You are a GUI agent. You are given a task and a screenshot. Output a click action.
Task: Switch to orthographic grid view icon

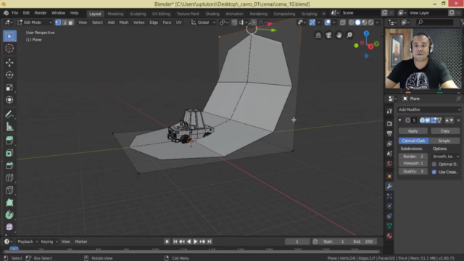318,36
